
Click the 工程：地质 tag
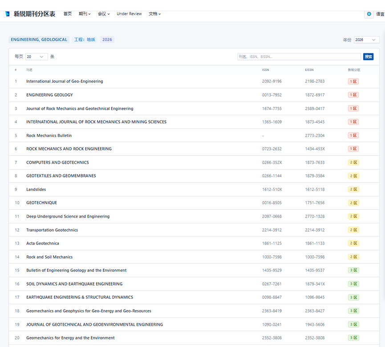(85, 40)
